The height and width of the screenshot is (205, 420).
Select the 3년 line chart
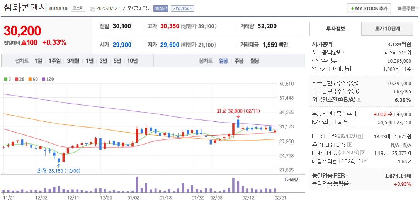click(103, 61)
